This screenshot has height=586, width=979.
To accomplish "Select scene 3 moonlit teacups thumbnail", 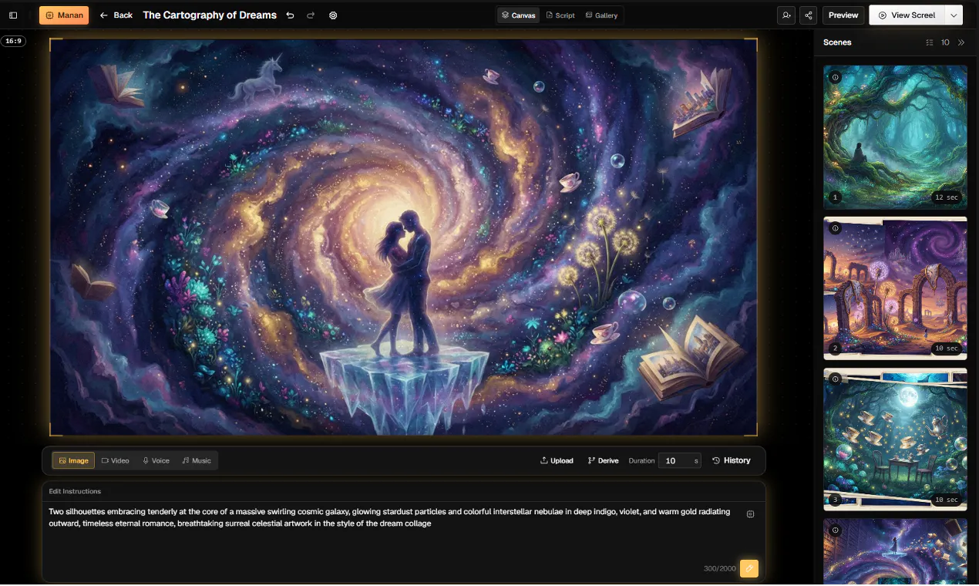I will coord(895,439).
